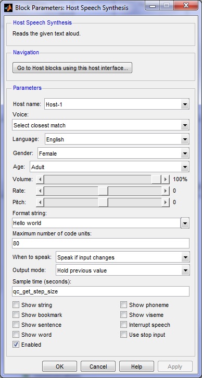
Task: Confirm with the OK button
Action: click(x=60, y=367)
